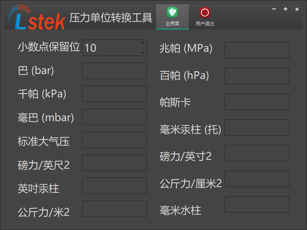Select the 毫米水柱 input field

click(257, 204)
